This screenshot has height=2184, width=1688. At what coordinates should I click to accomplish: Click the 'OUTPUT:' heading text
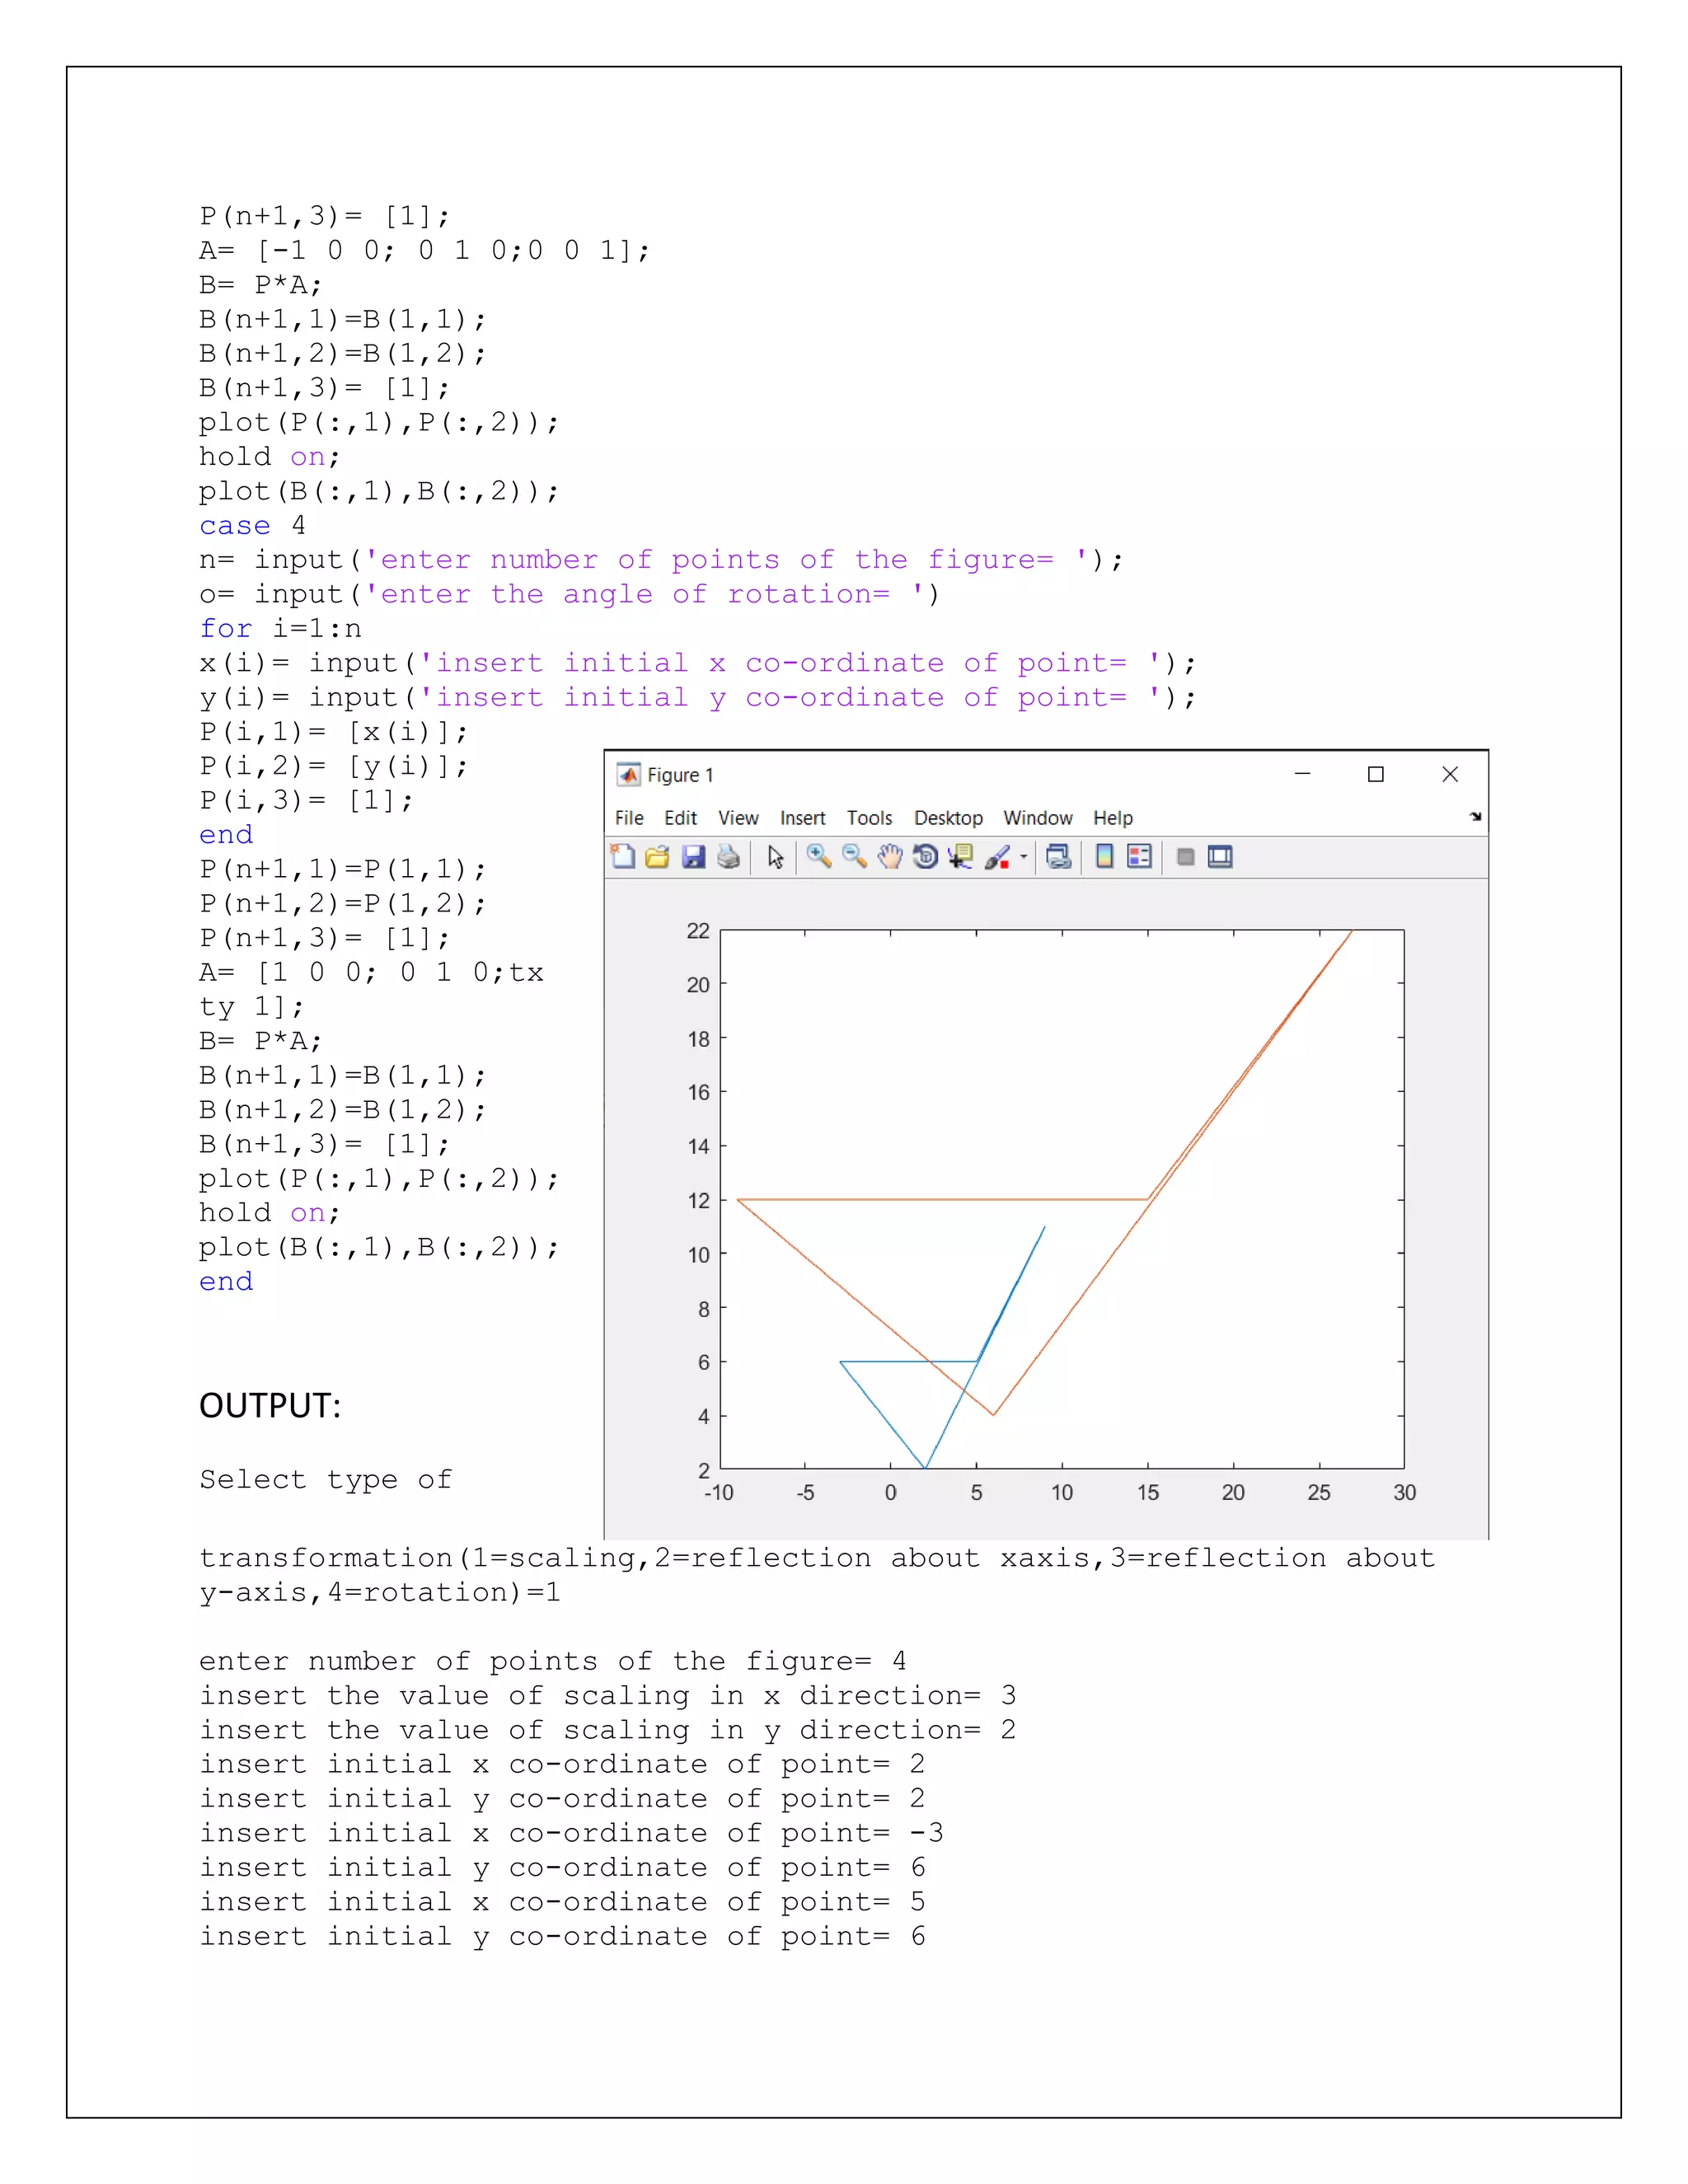270,1406
